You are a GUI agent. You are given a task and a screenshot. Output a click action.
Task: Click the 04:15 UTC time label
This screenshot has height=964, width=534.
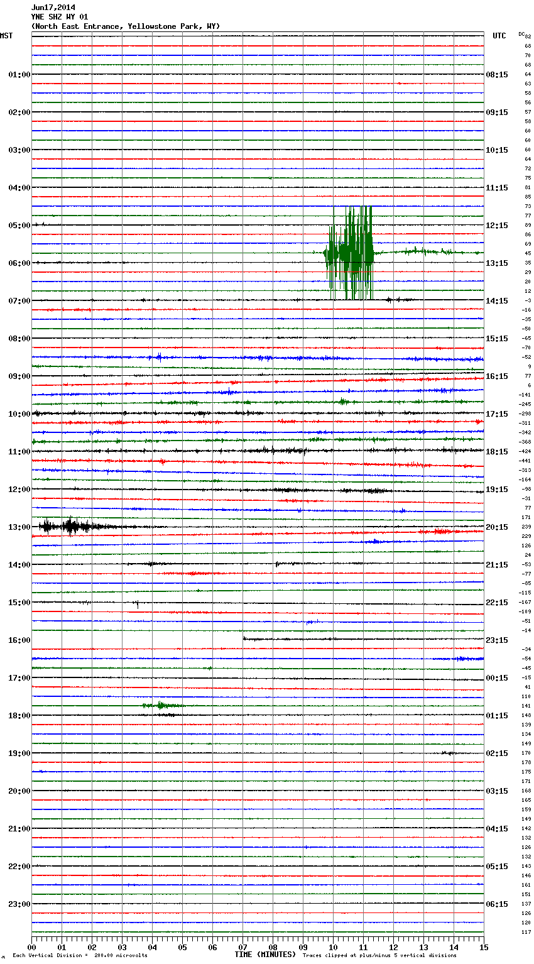[497, 829]
